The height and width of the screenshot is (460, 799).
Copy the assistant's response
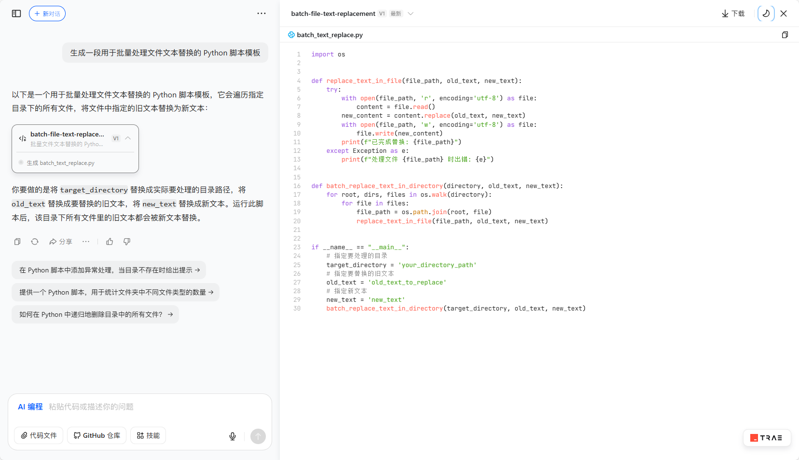[x=17, y=241]
